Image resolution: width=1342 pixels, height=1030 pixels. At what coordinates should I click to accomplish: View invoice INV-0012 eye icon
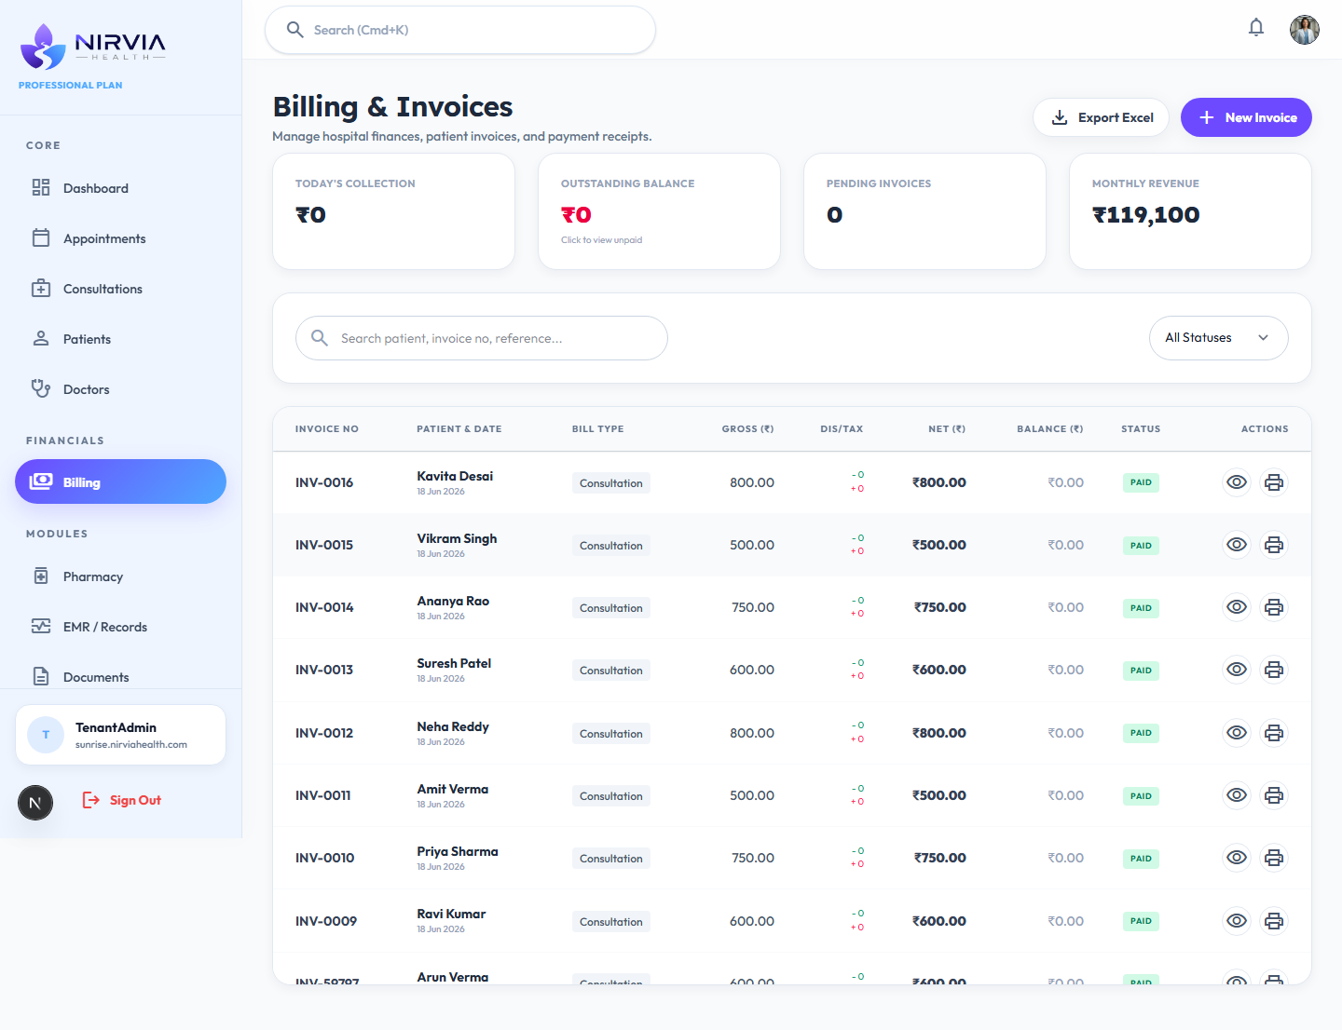point(1237,733)
